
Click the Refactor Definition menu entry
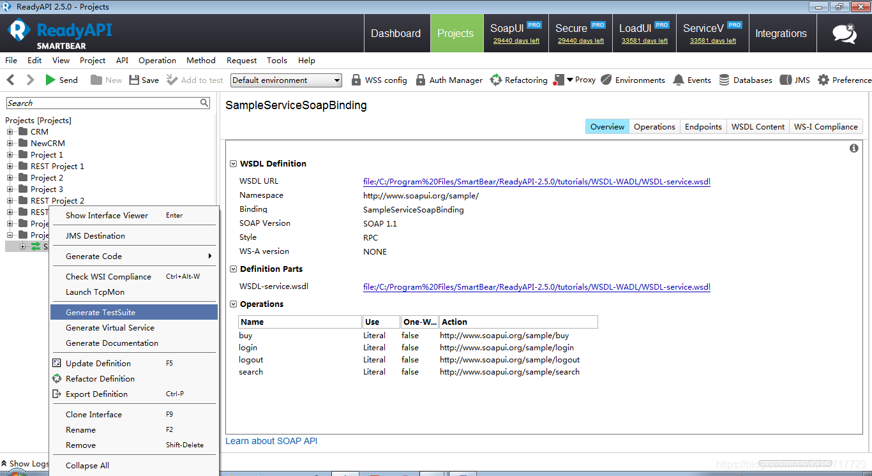(x=100, y=378)
